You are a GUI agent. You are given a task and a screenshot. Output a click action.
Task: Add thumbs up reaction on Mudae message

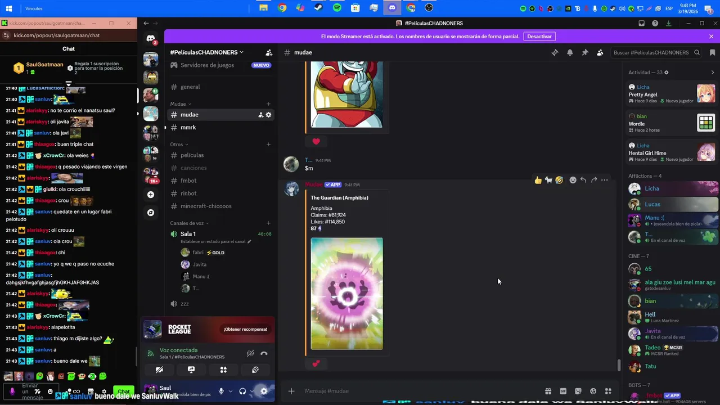(x=538, y=180)
